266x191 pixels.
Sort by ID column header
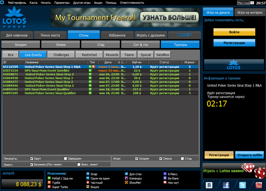(13, 62)
